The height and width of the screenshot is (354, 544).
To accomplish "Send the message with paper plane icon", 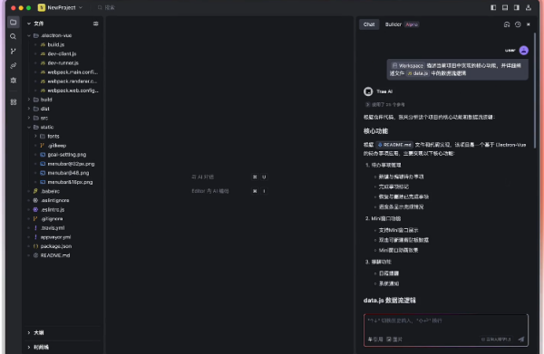I will (521, 340).
